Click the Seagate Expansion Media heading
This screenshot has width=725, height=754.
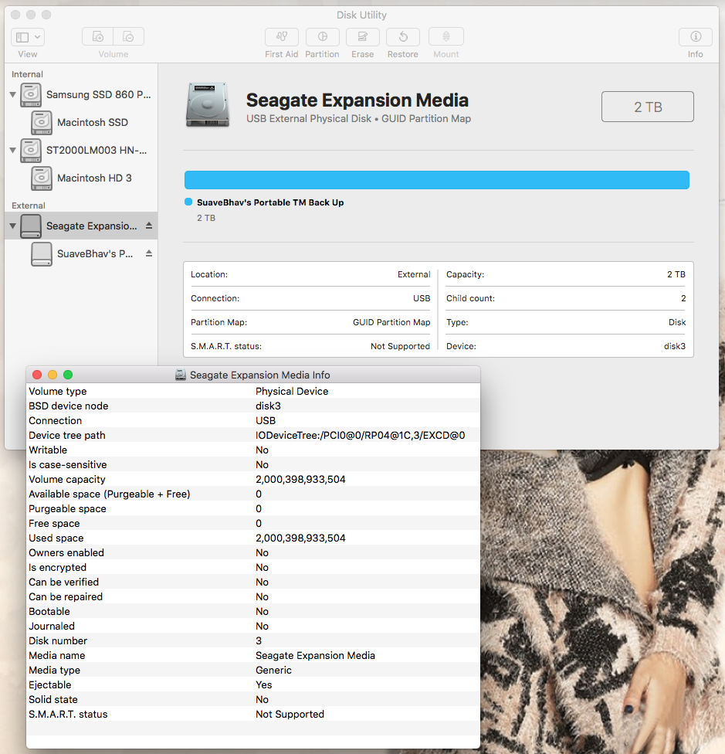tap(357, 100)
